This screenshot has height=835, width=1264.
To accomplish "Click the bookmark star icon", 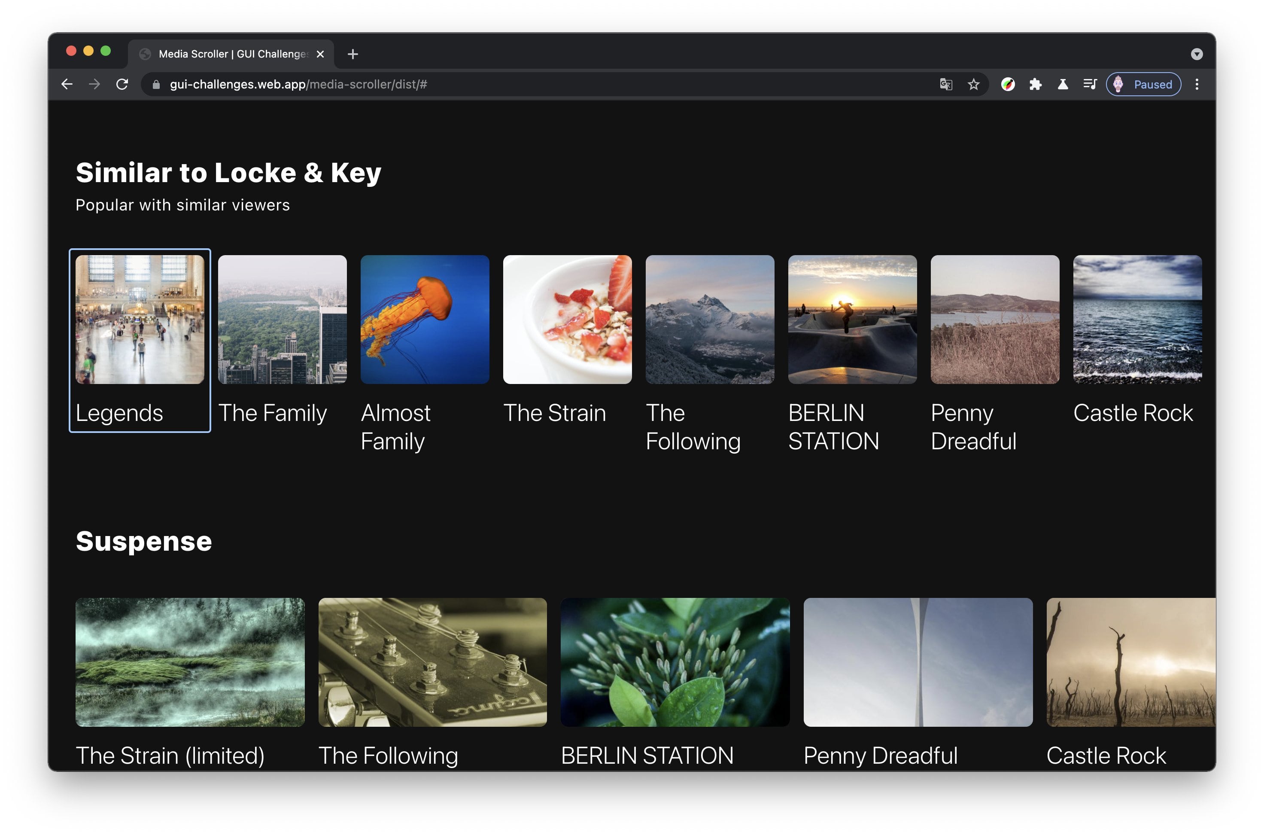I will (972, 84).
